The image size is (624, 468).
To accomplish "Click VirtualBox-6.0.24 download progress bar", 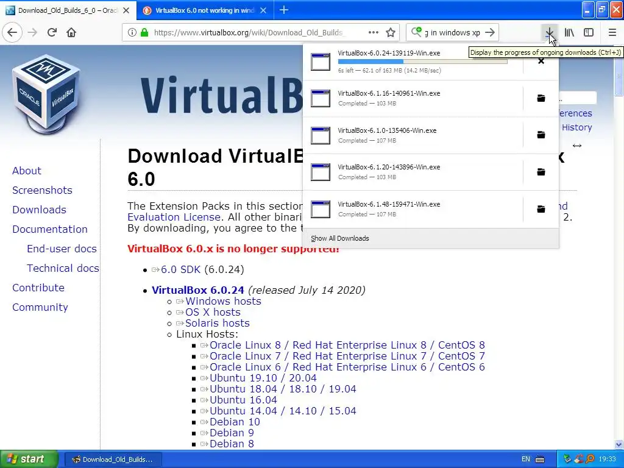I will pyautogui.click(x=423, y=62).
